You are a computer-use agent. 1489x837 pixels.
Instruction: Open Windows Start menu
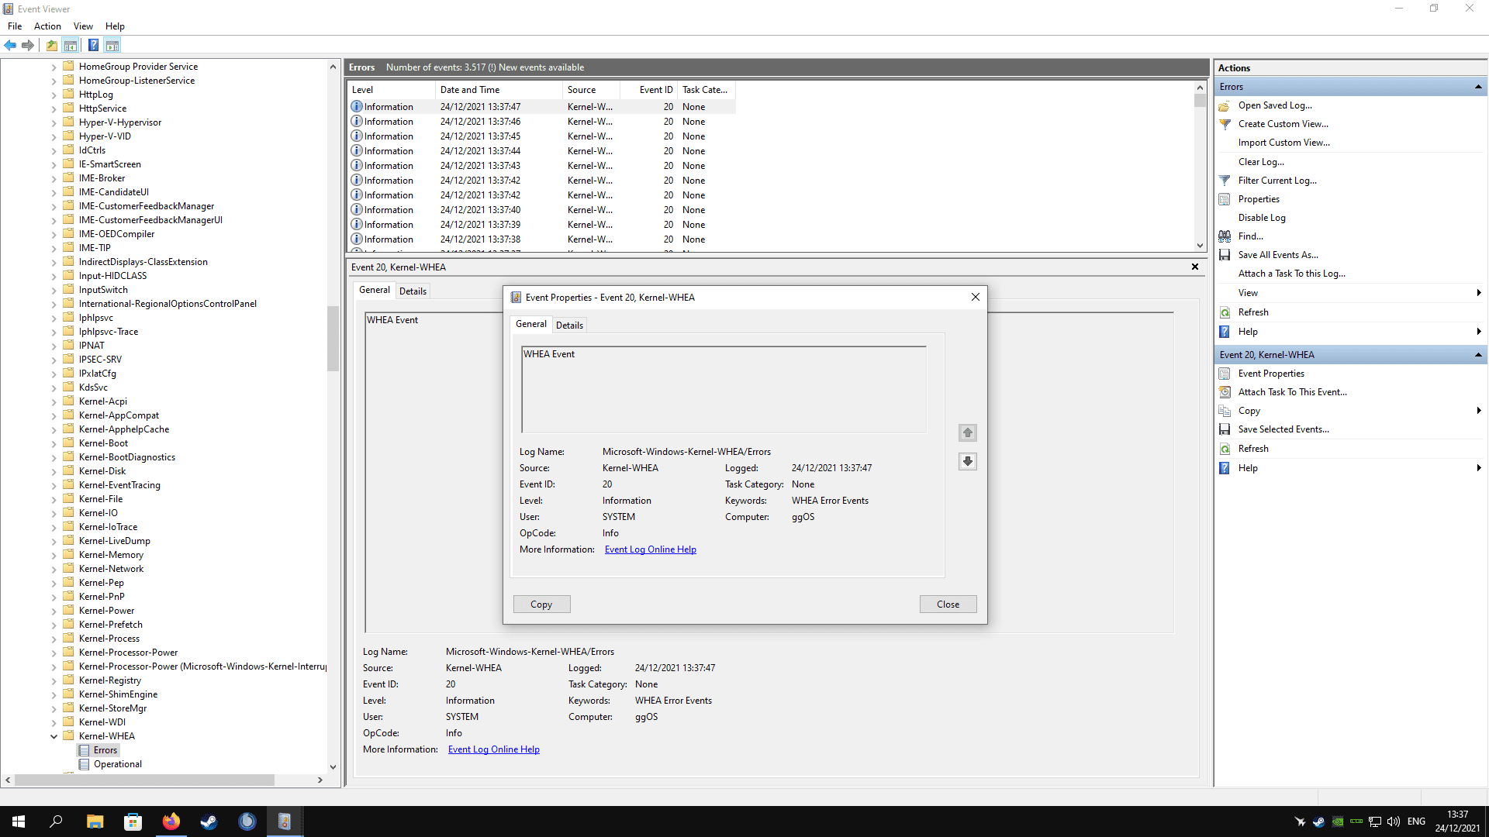19,821
